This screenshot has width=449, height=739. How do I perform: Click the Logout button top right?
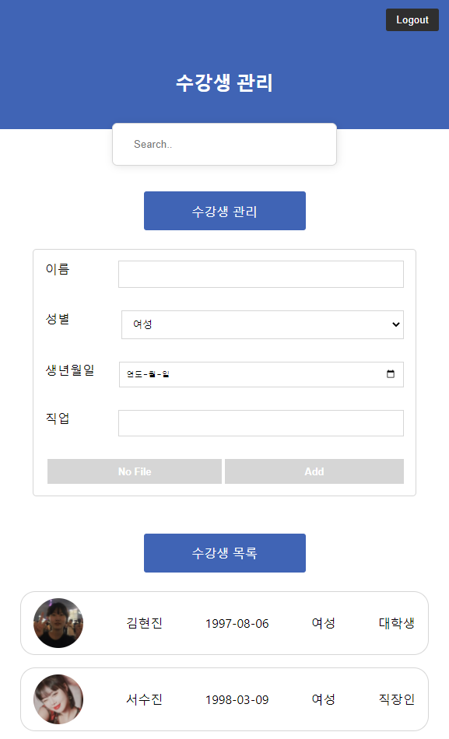412,19
